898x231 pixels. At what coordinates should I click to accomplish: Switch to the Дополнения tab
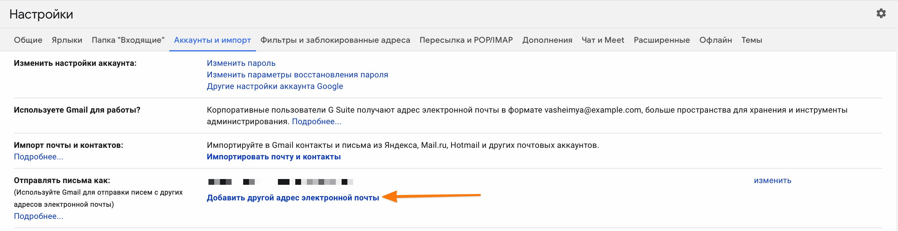[547, 40]
